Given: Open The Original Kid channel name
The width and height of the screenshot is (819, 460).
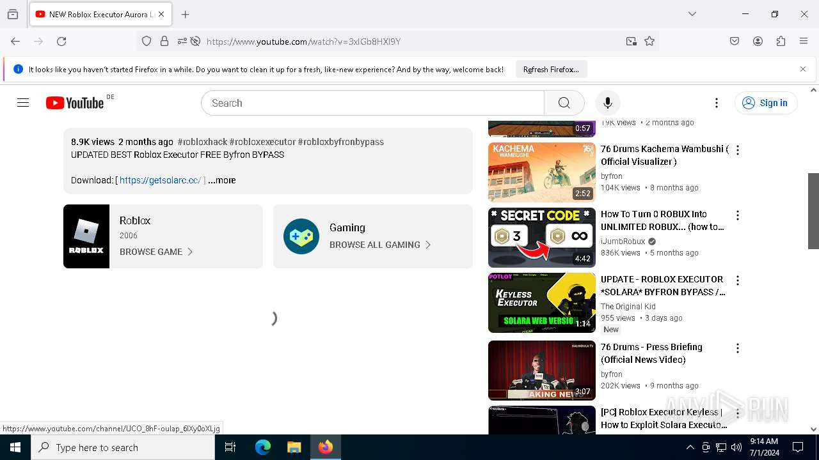Looking at the screenshot, I should tap(628, 307).
